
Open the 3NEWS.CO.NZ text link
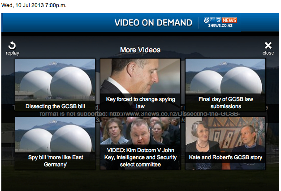(220, 25)
